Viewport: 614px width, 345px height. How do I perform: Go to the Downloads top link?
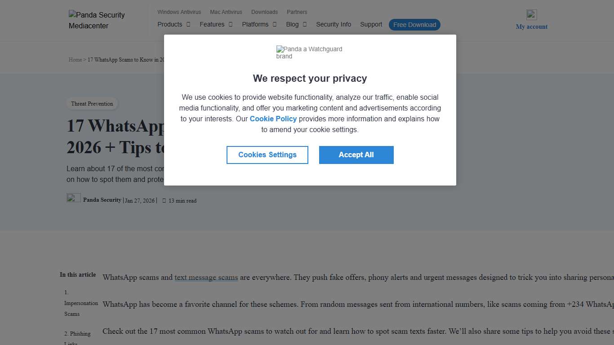(264, 12)
